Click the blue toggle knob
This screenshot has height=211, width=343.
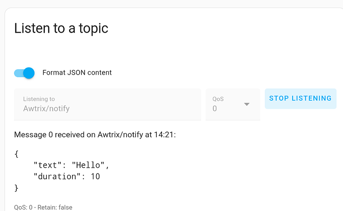(x=29, y=73)
